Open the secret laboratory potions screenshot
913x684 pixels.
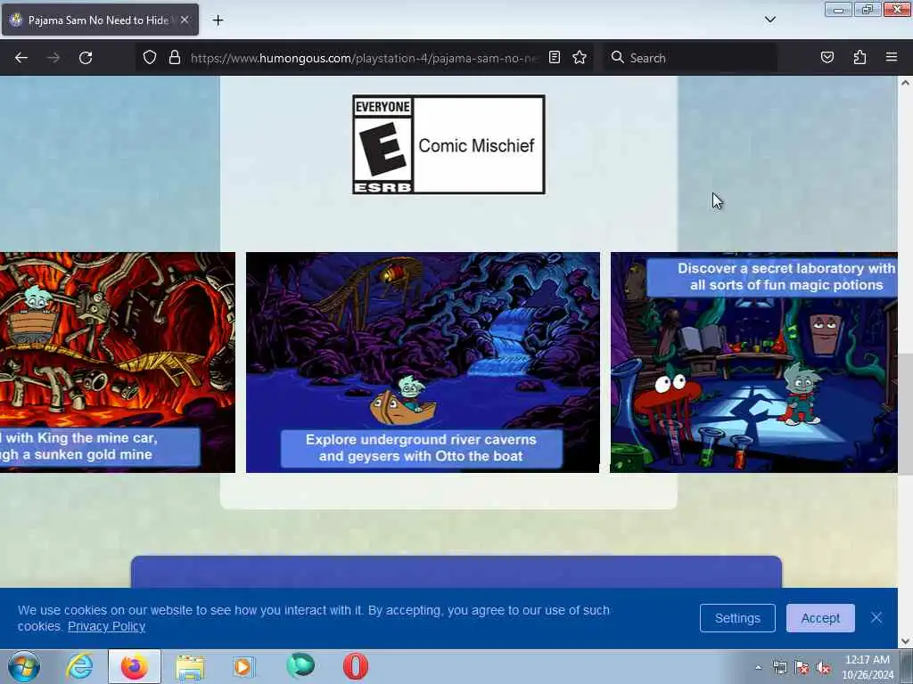click(753, 362)
